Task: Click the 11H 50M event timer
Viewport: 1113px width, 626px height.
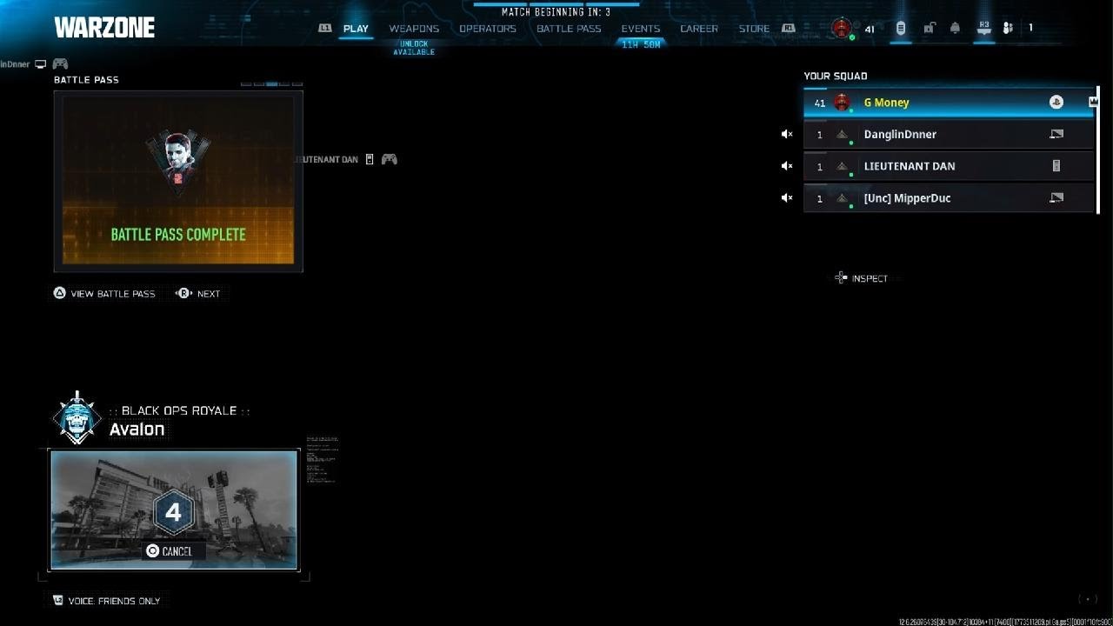Action: [641, 44]
